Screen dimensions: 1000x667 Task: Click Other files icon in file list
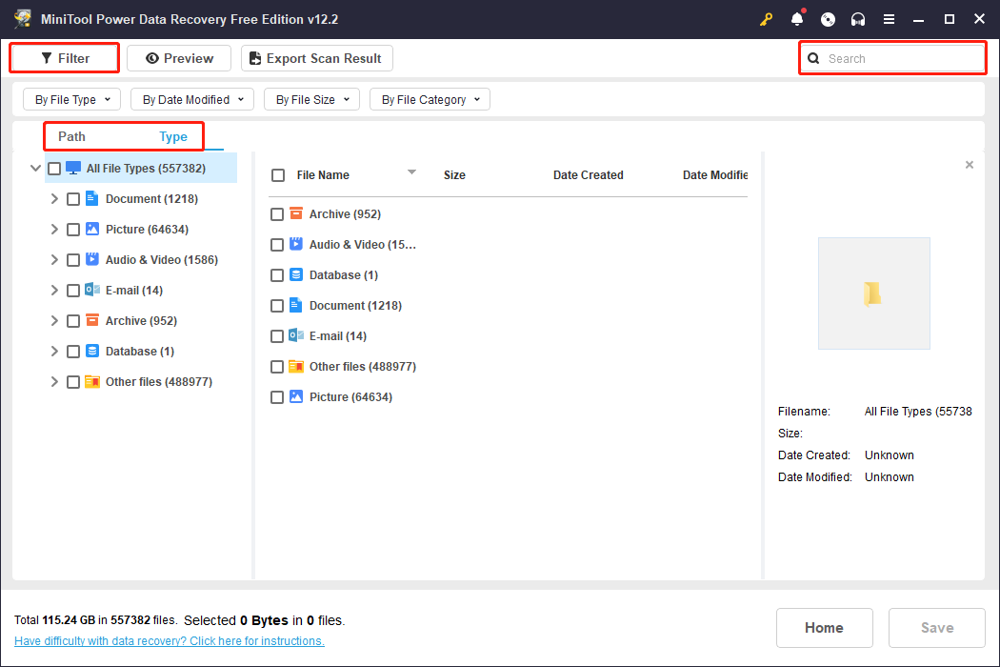pos(296,366)
